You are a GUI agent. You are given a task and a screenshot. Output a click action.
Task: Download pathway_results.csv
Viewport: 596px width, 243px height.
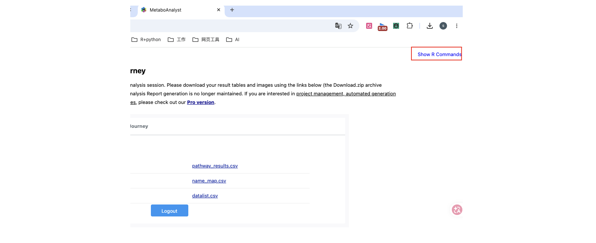pyautogui.click(x=215, y=166)
